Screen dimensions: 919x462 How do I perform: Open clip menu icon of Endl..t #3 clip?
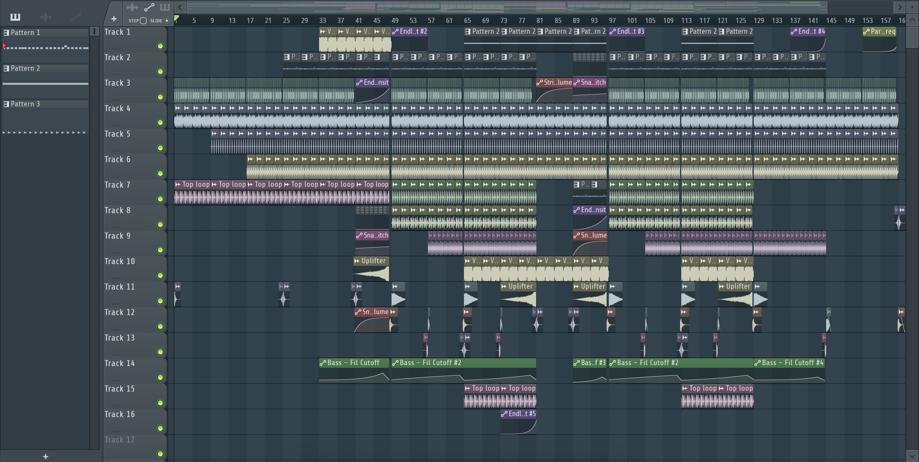tap(613, 31)
